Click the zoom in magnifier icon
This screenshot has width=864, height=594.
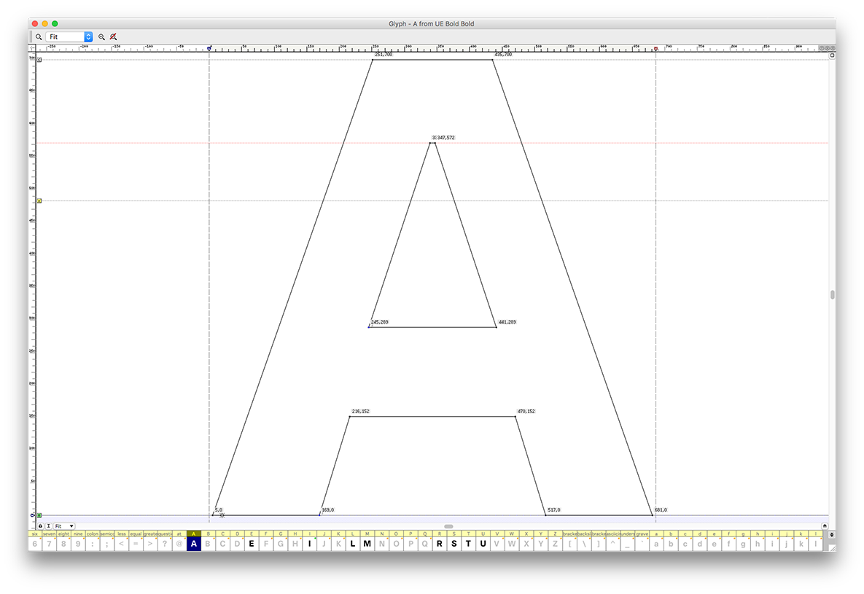click(x=101, y=36)
